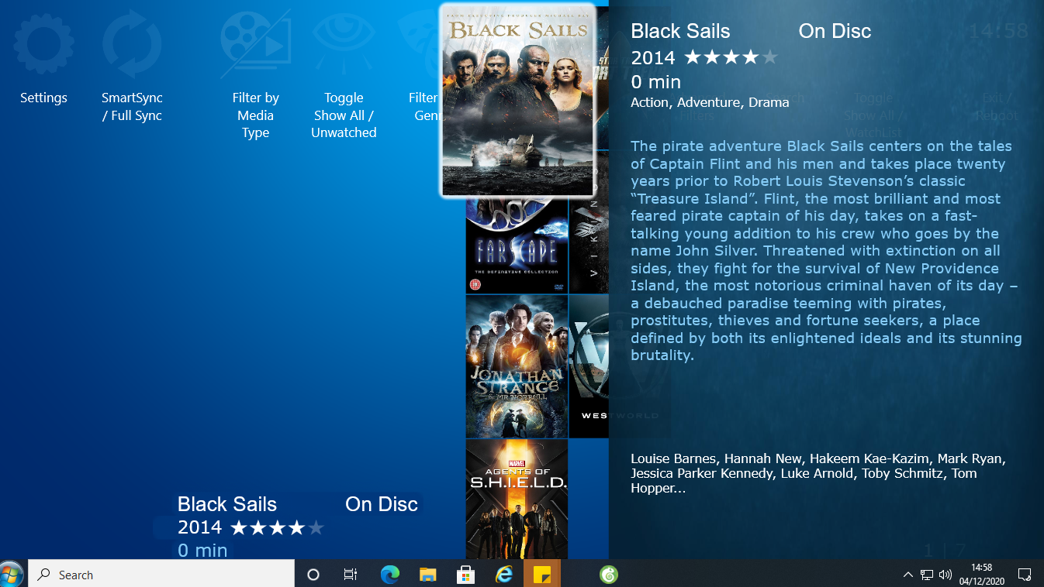
Task: Click the 0 min runtime in details panel
Action: tap(655, 82)
